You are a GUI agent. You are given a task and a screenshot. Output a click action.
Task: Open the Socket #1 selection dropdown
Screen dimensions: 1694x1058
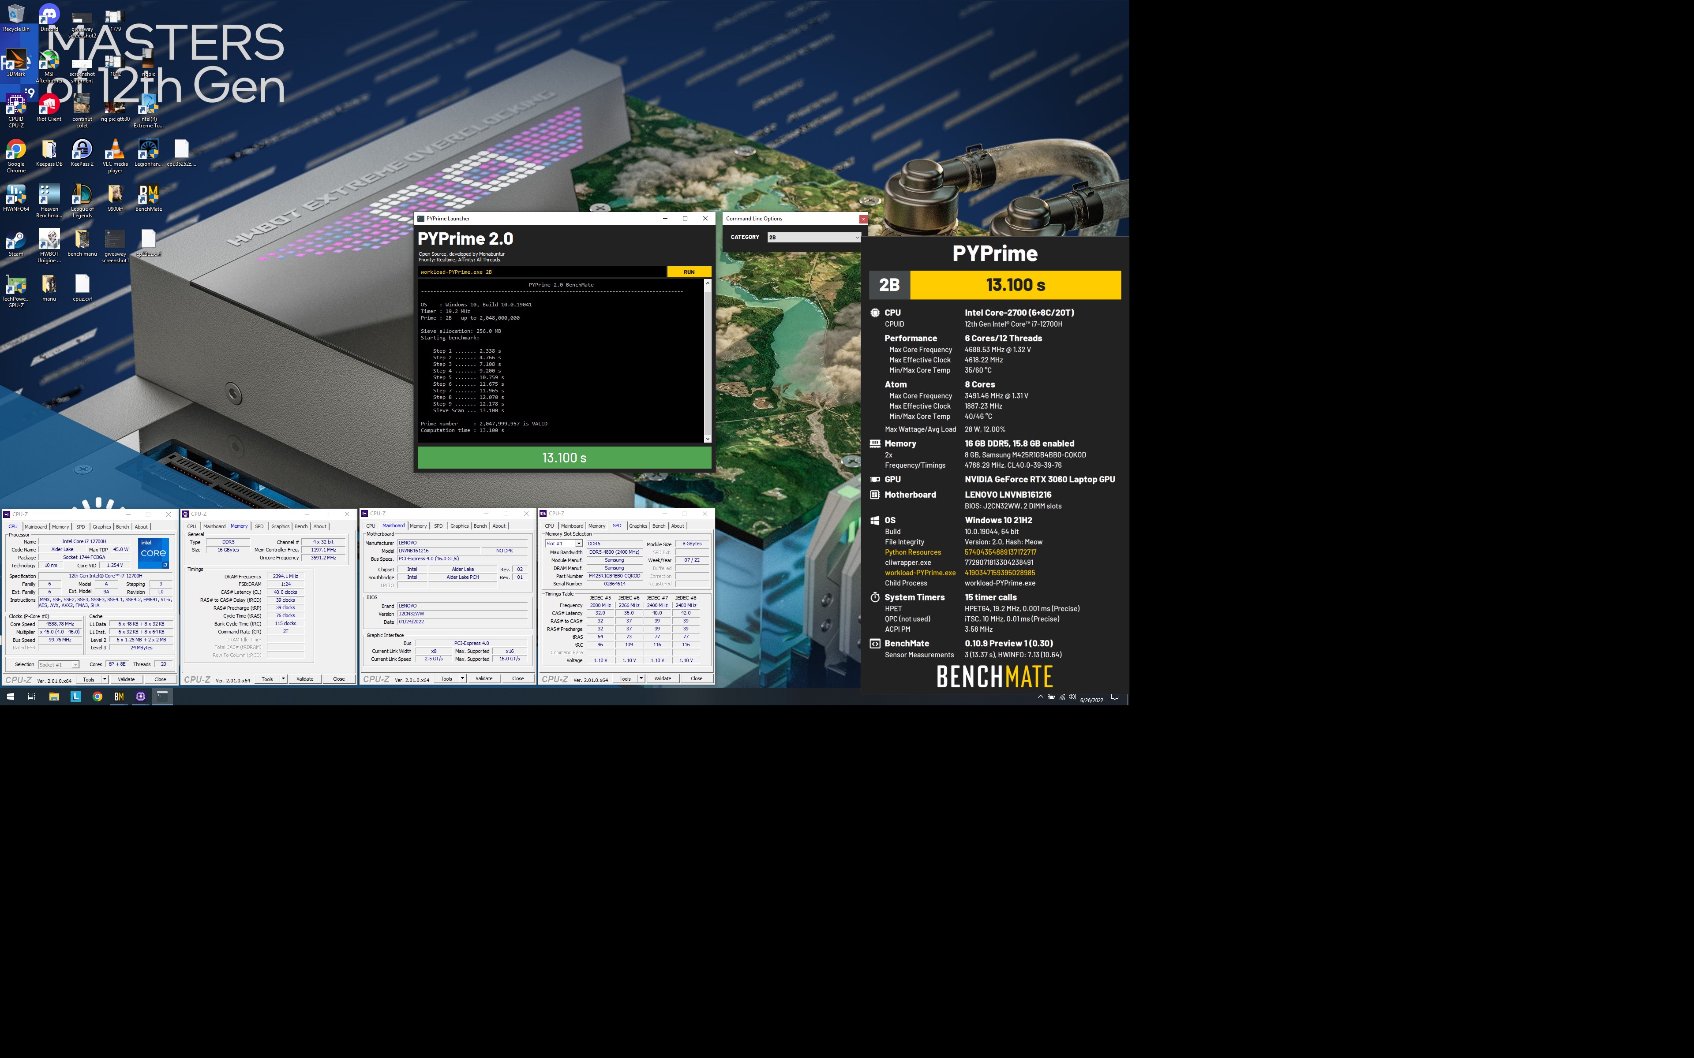[x=59, y=665]
